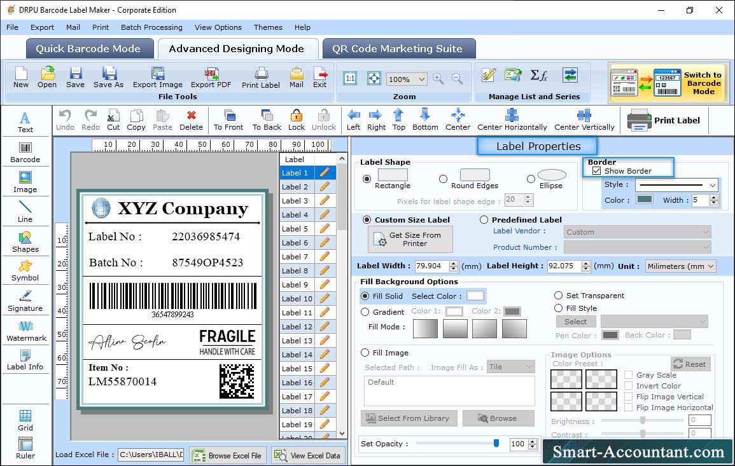Image resolution: width=735 pixels, height=466 pixels.
Task: Select the Rectangle label shape
Action: 367,179
